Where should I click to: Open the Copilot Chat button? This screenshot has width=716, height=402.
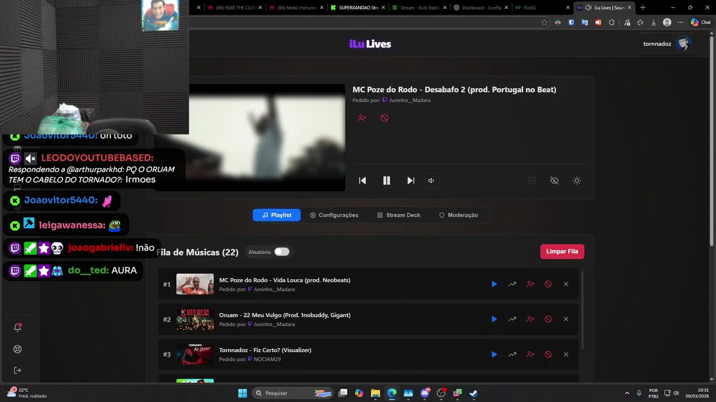point(700,22)
